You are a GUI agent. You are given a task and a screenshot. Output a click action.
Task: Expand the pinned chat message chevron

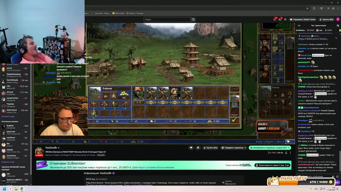pyautogui.click(x=336, y=38)
